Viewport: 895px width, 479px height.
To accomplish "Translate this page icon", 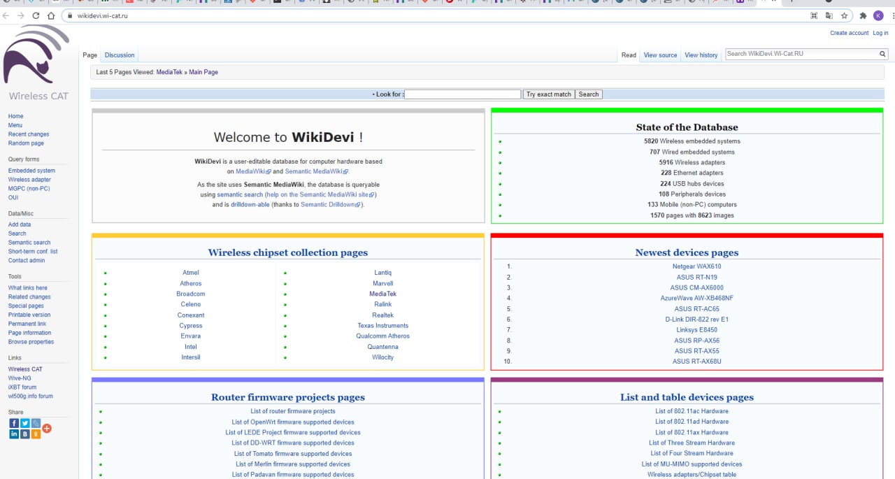I will [829, 15].
